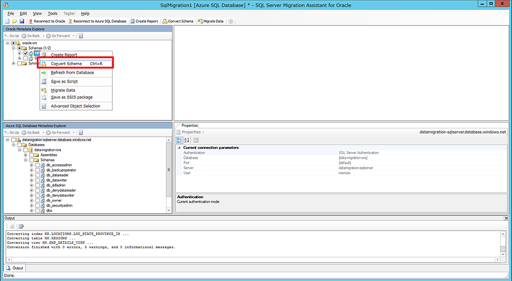Open the File menu
512x281 pixels.
click(x=11, y=14)
